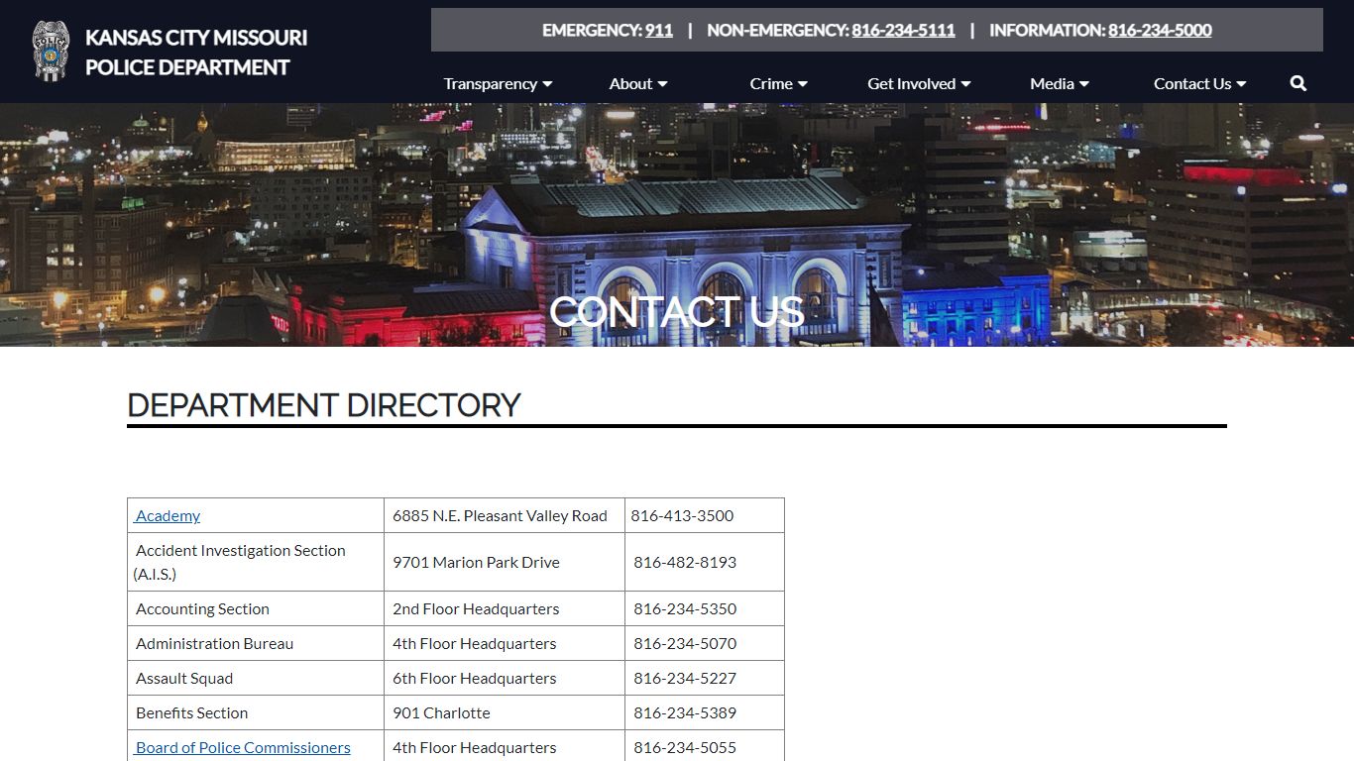The width and height of the screenshot is (1354, 761).
Task: Click Kansas City Missouri Police Department title
Action: point(196,53)
